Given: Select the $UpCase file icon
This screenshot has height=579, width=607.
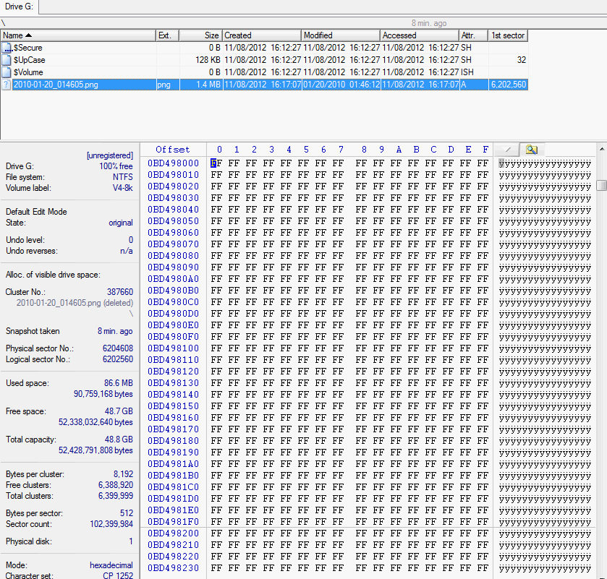Looking at the screenshot, I should click(x=7, y=60).
